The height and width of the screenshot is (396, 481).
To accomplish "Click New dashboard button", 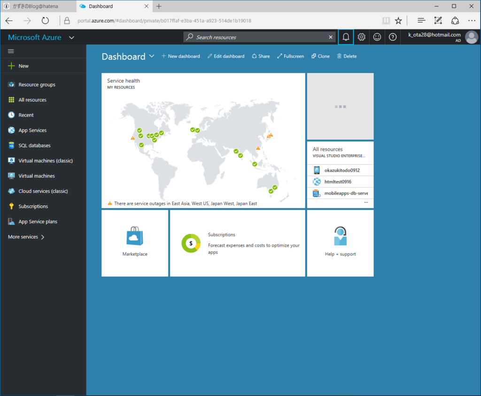I will (x=181, y=56).
